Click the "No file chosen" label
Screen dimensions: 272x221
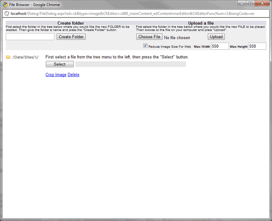177,38
